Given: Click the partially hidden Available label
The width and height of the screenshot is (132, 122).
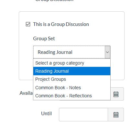Looking at the screenshot, I should [26, 93].
